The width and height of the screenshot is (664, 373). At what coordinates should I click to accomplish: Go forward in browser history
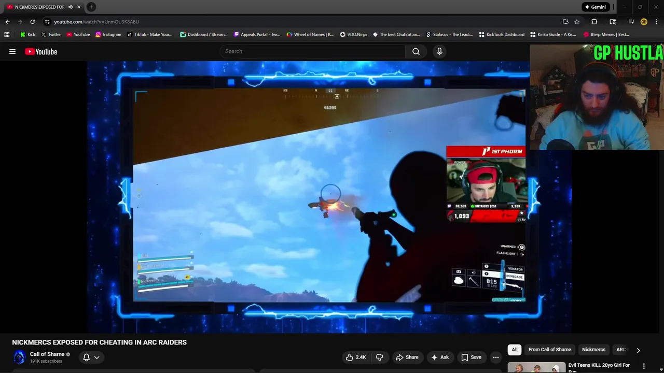point(20,22)
